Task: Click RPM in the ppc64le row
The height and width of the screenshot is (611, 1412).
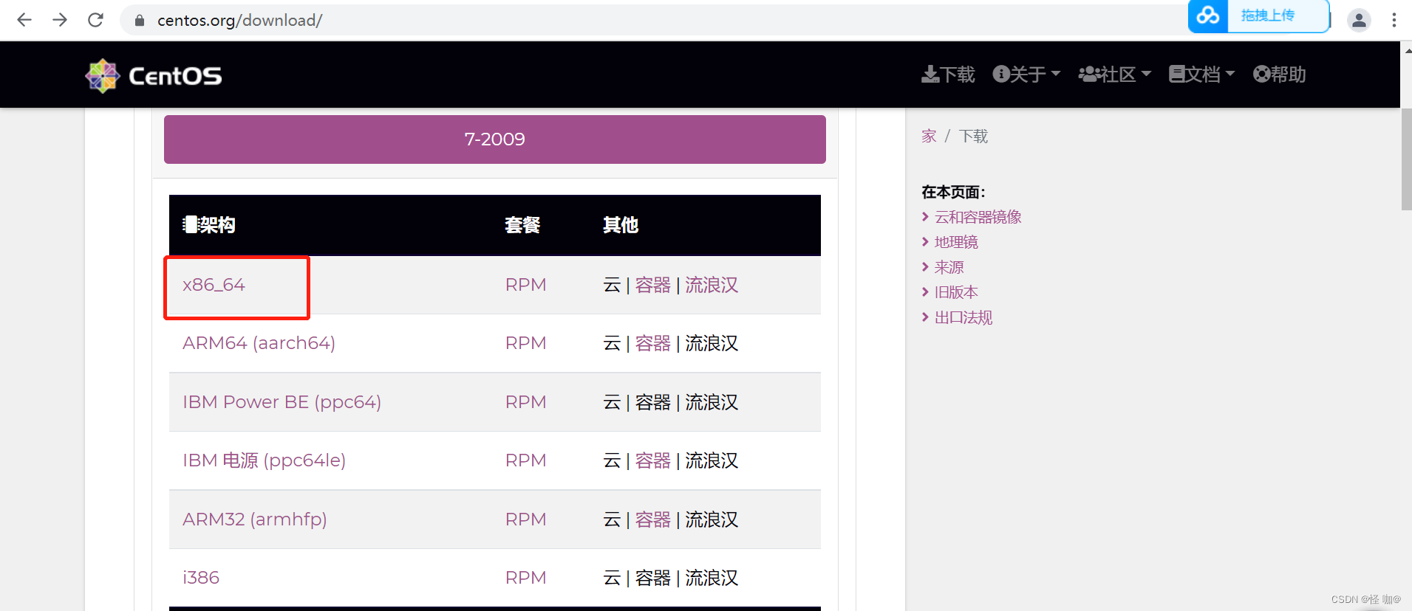Action: (x=525, y=460)
